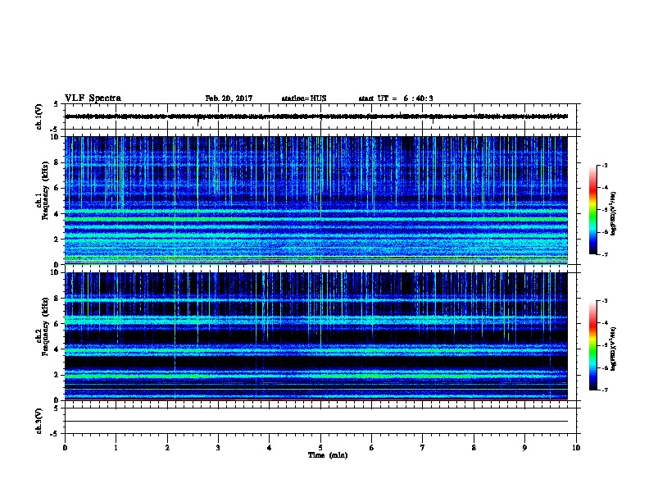The image size is (649, 502).
Task: Click the "4" kHz tick on ch.2 frequency axis
Action: click(57, 349)
